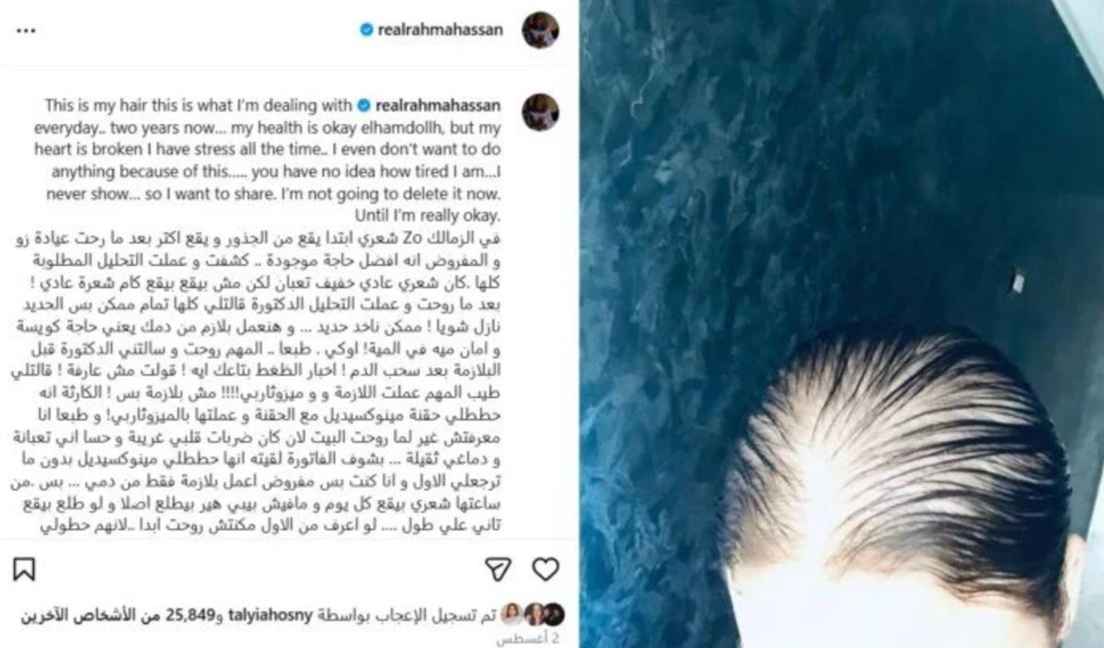The width and height of the screenshot is (1104, 648).
Task: Open the darkest liker avatar at the far right
Action: (554, 614)
